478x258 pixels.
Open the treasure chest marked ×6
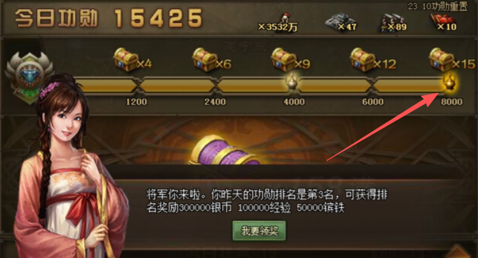pos(205,60)
